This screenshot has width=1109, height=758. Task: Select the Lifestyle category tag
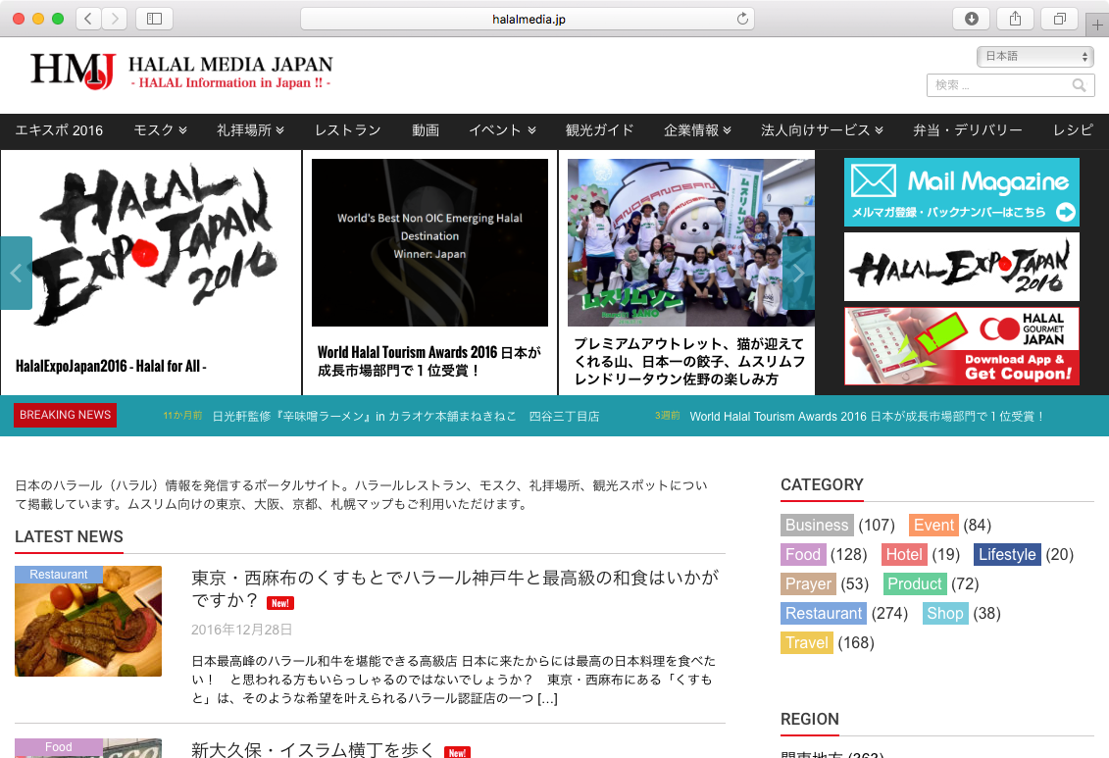click(1007, 554)
